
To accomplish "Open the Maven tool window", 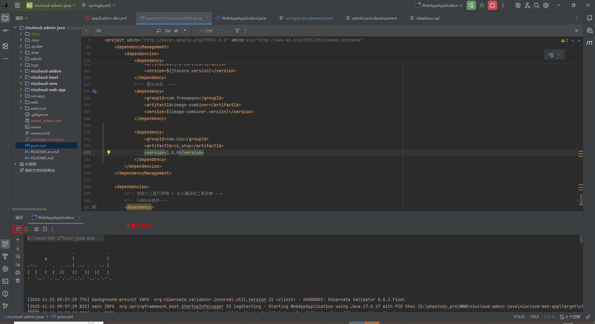I will (589, 43).
